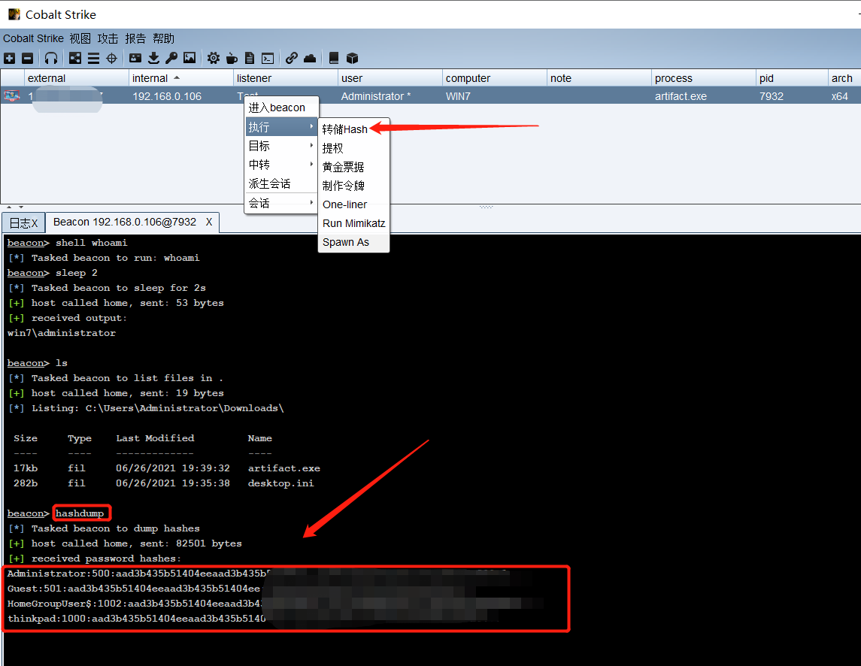Switch to session table view icon
Viewport: 861px width, 666px height.
(93, 58)
